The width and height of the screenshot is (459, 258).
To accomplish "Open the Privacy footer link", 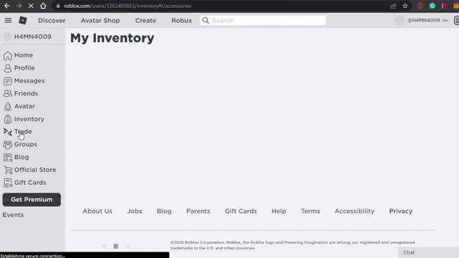I will 400,211.
